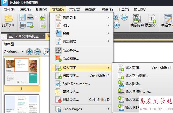Click the email envelope send icon
Screen dimensions: 173x113
click(30, 25)
